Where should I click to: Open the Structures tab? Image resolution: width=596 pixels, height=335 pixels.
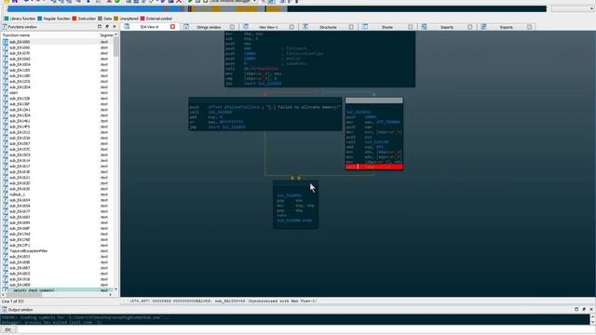coord(328,27)
